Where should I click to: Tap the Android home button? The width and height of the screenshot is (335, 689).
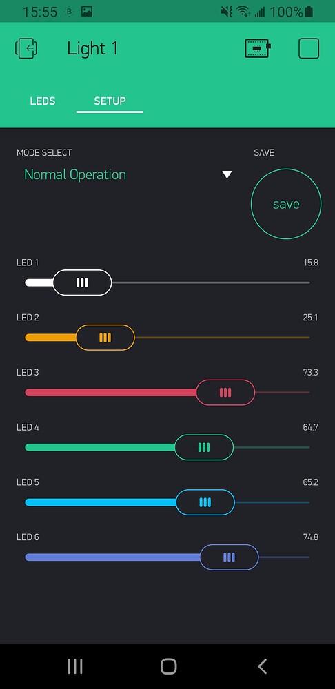point(168,666)
